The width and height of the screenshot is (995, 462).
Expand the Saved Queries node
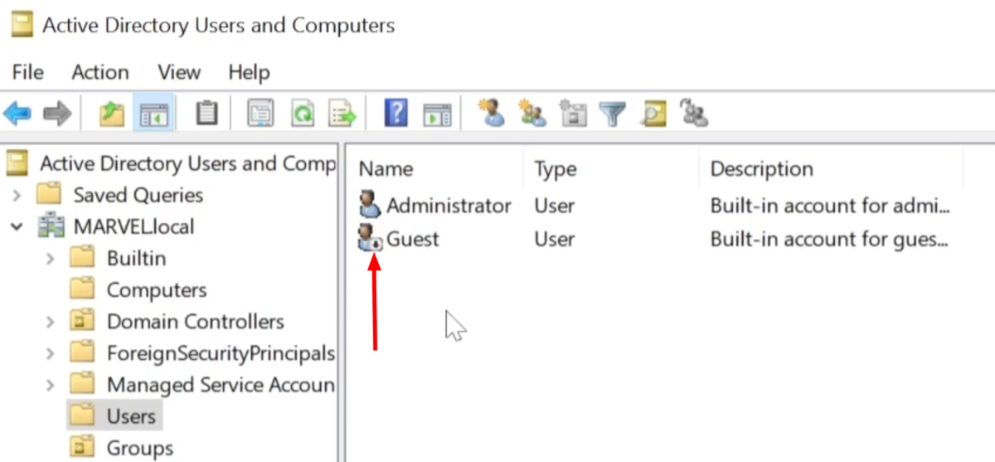pos(17,196)
